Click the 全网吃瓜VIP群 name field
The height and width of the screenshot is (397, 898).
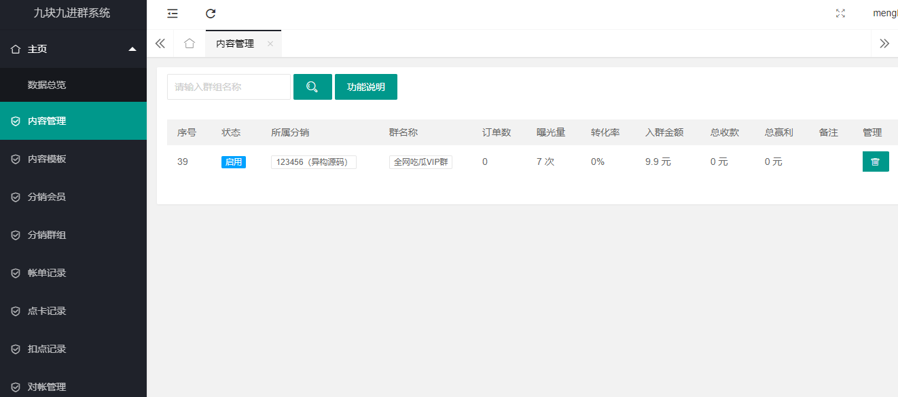[420, 162]
